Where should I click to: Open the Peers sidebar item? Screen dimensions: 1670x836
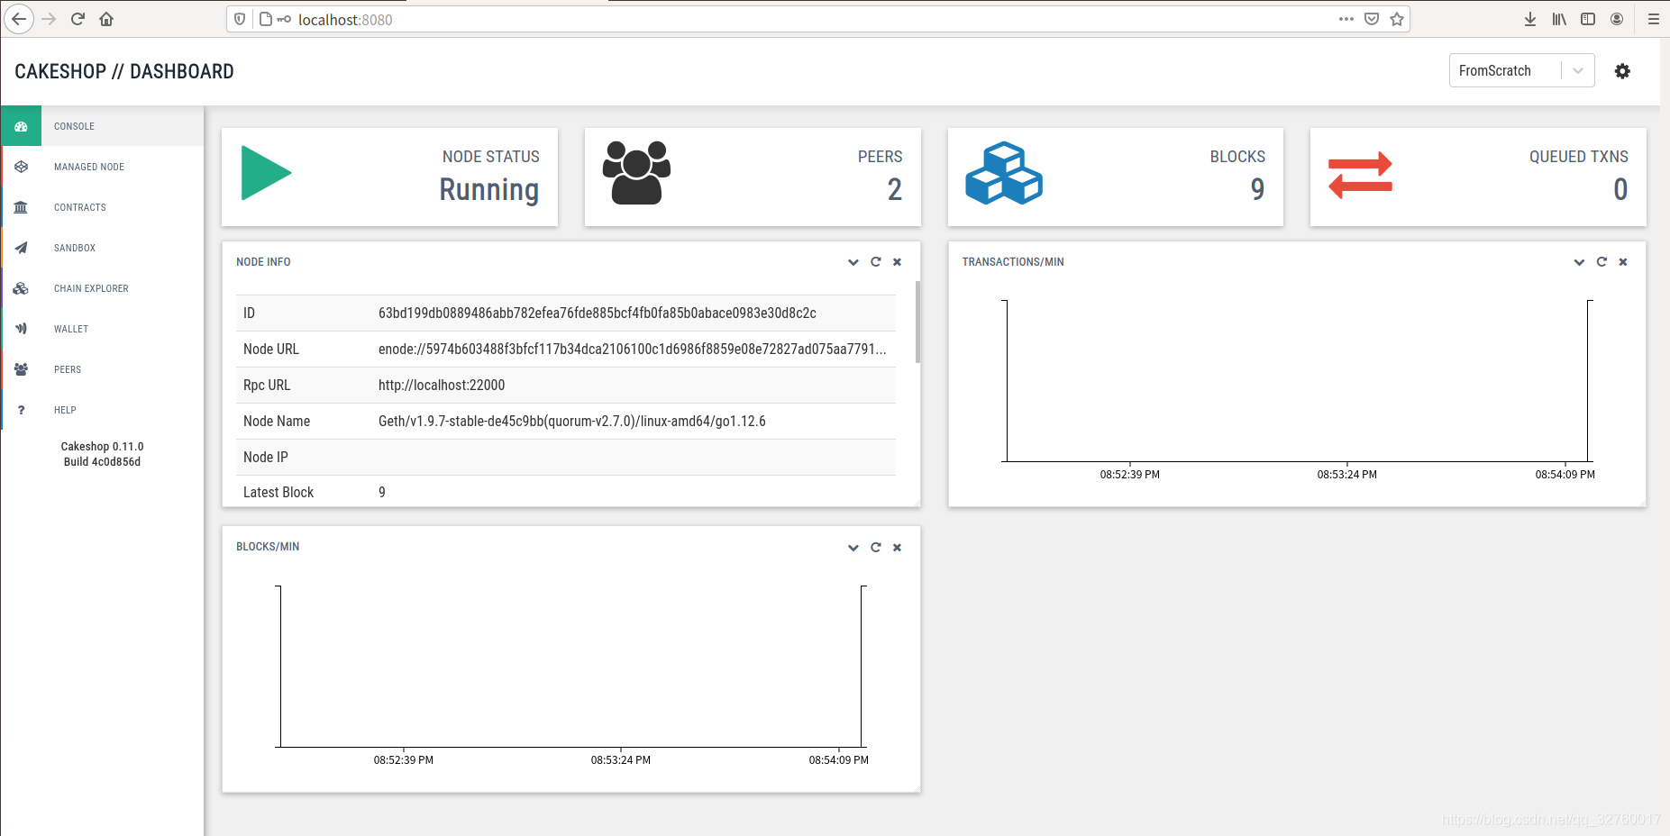coord(67,369)
